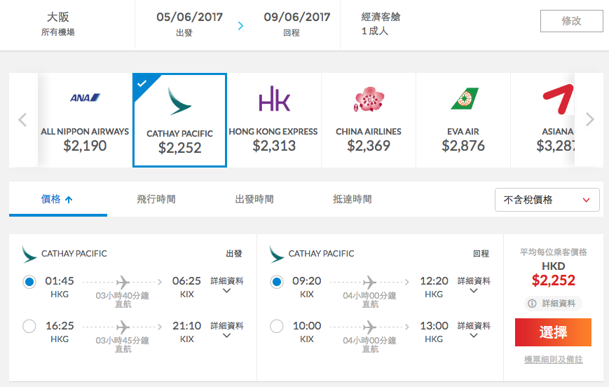Select the 16:25 HKG departure flight
609x387 pixels.
tap(29, 327)
